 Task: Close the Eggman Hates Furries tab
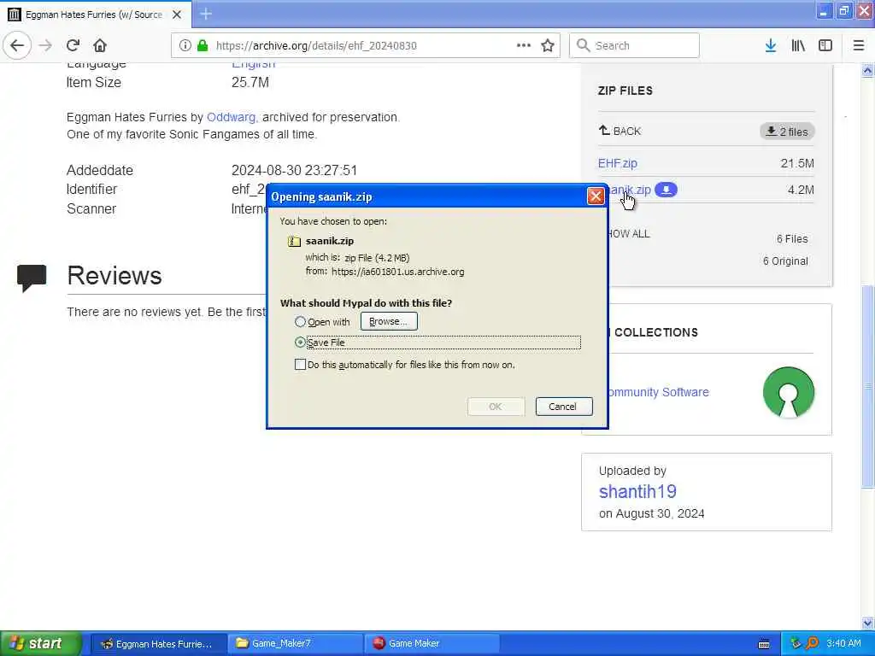(177, 15)
